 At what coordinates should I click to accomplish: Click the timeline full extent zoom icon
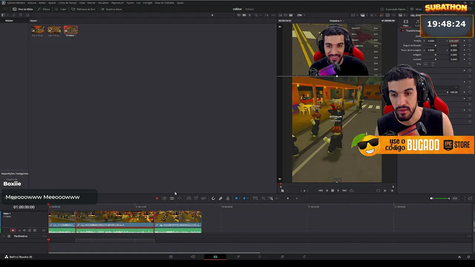(x=255, y=198)
